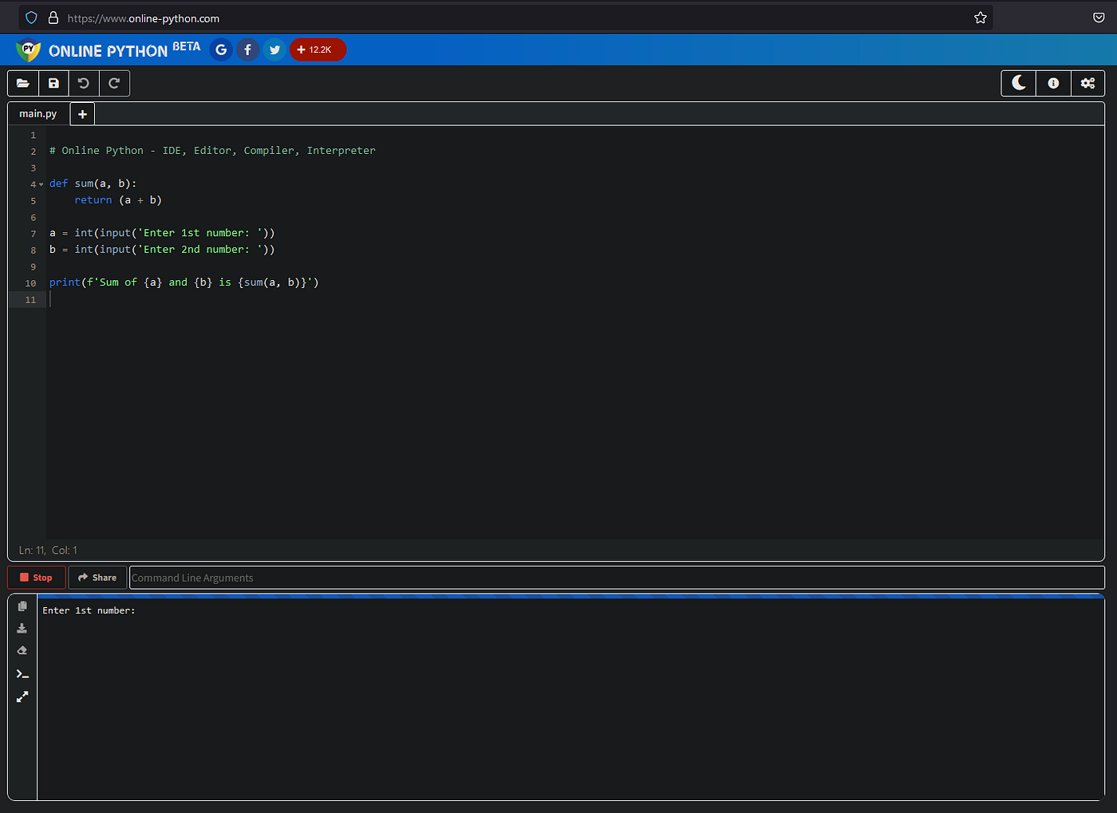Stop the running program
This screenshot has height=813, width=1117.
(x=36, y=577)
